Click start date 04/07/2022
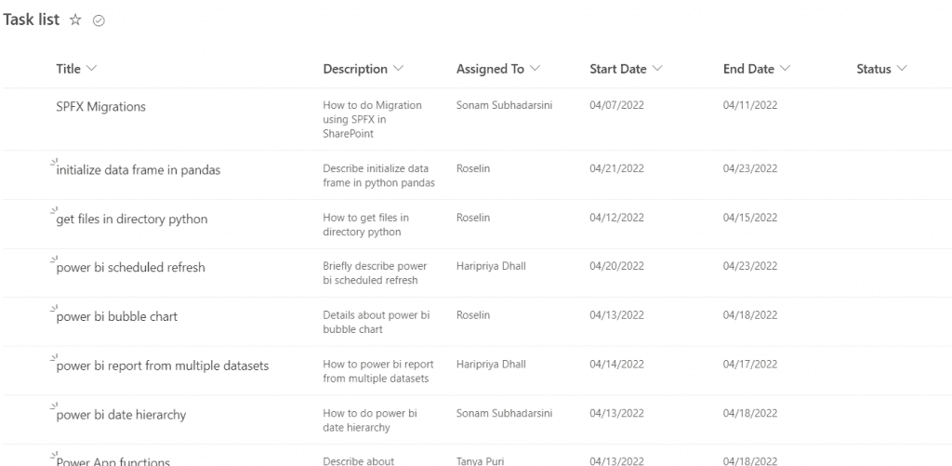Screen dimensions: 952x466 tap(617, 105)
